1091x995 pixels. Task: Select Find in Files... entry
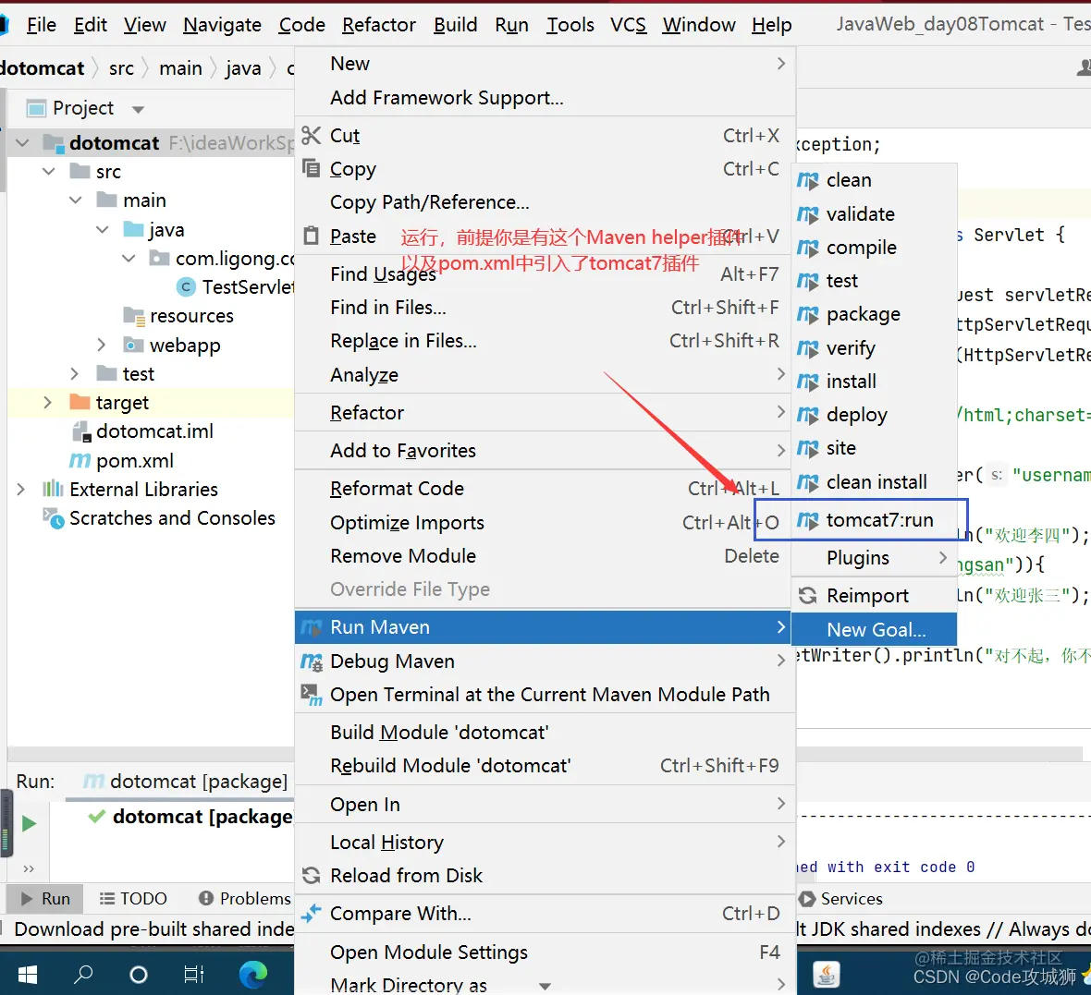click(545, 308)
